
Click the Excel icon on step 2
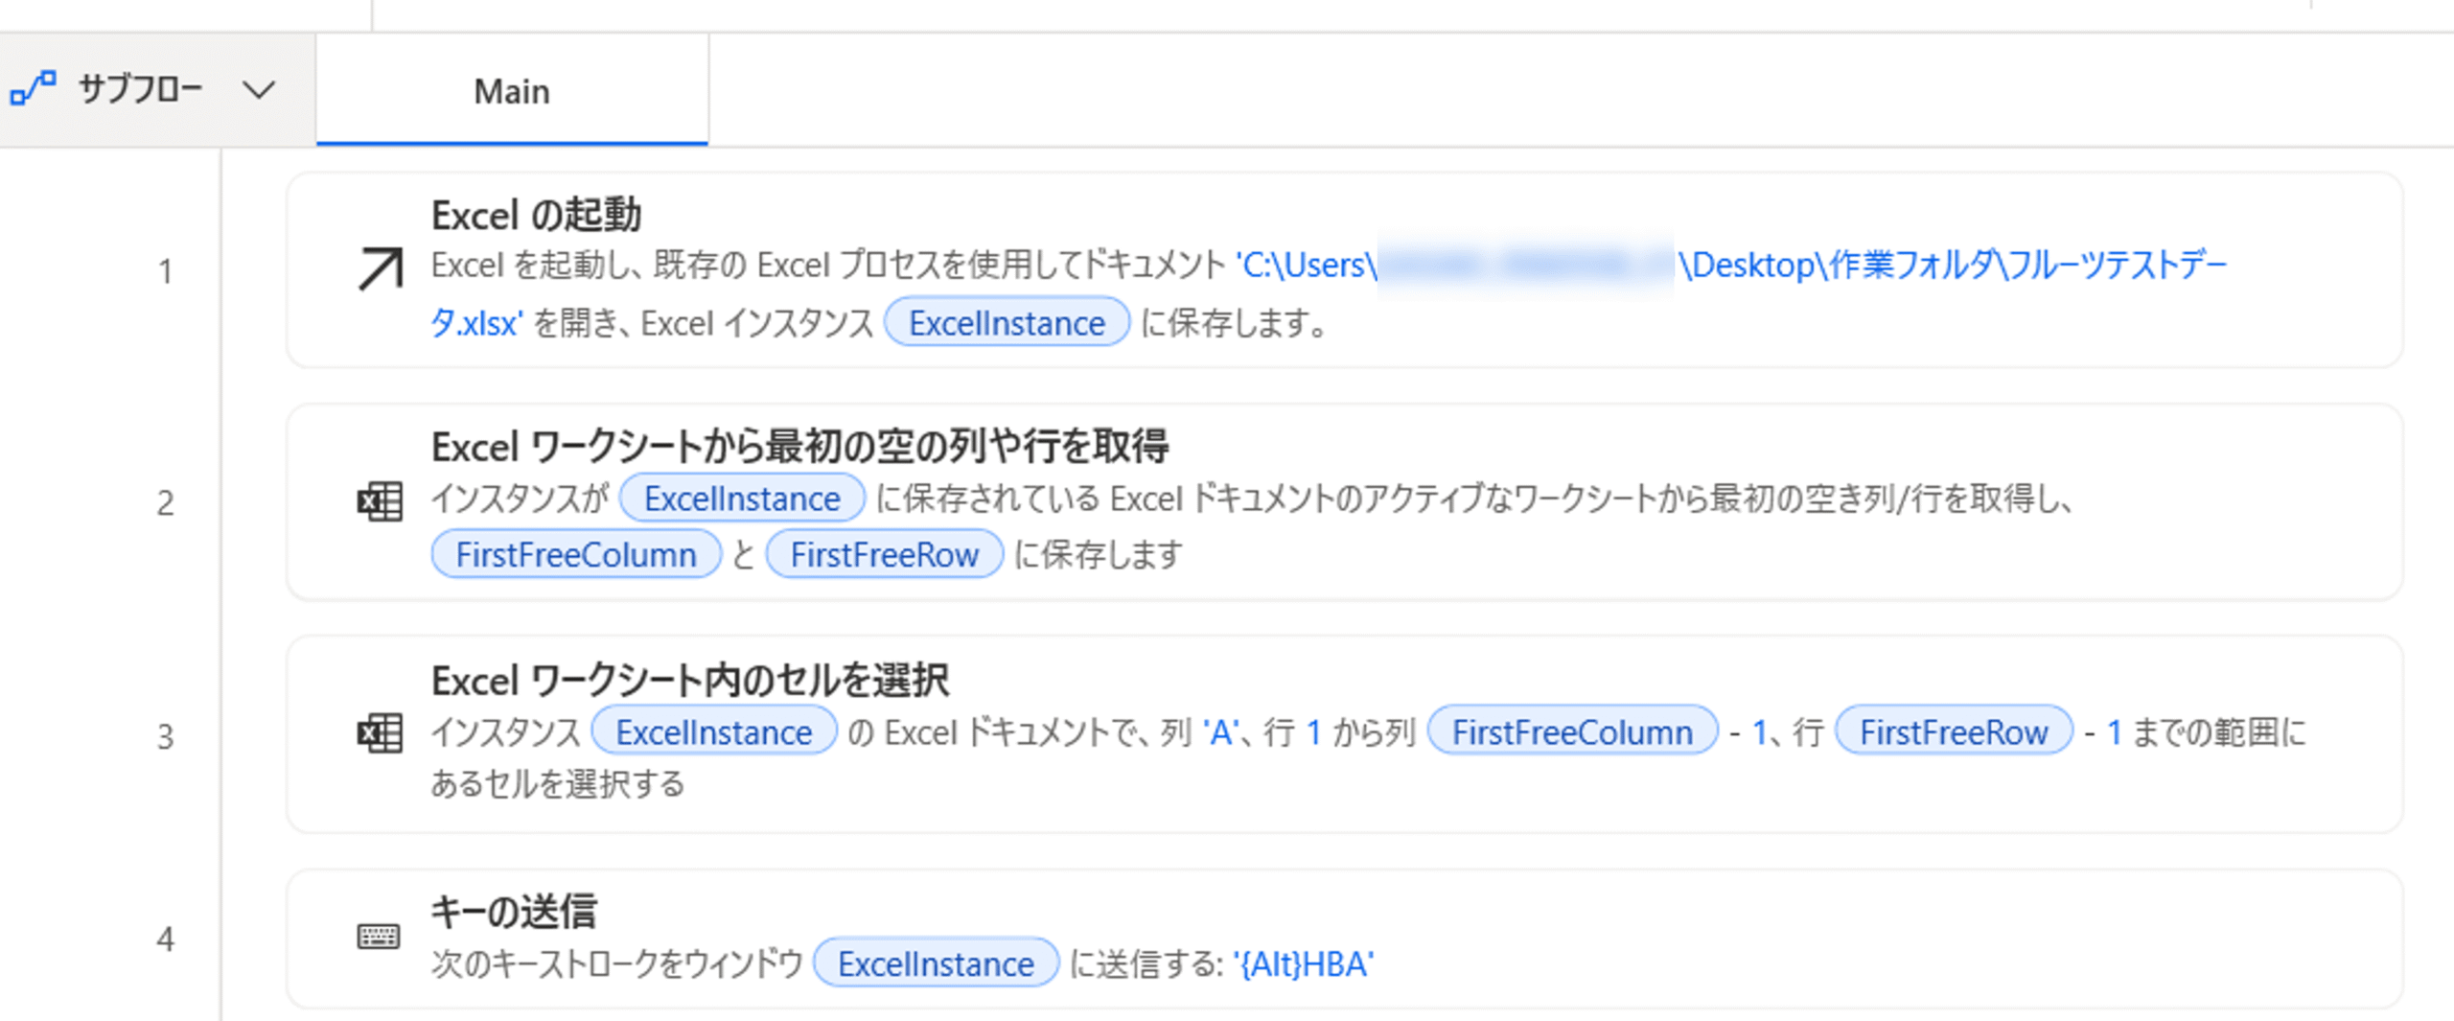380,501
